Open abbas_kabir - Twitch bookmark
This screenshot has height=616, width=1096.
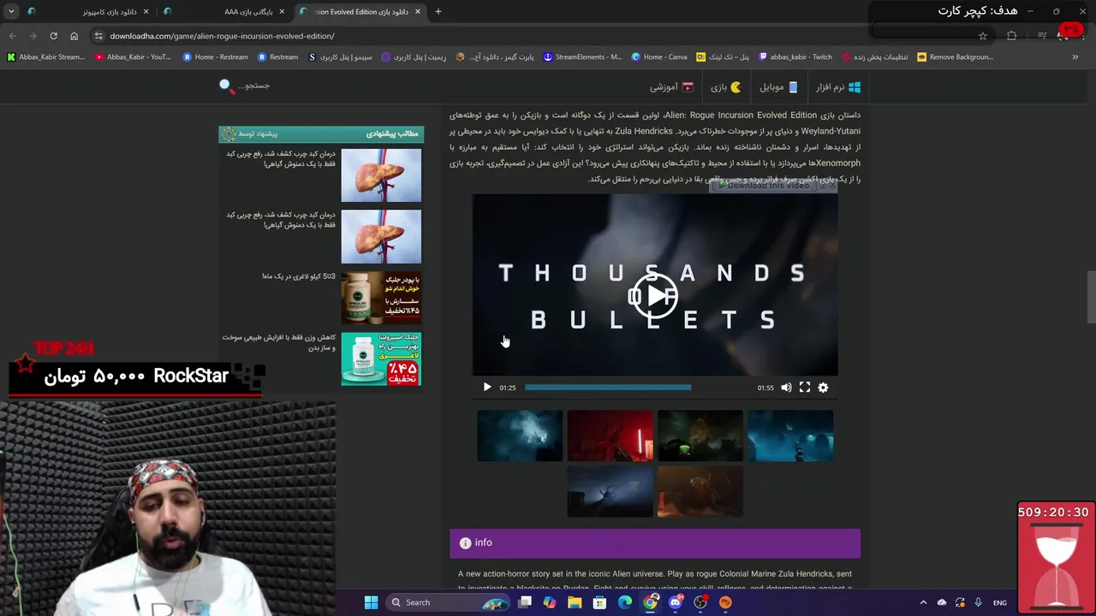[795, 57]
